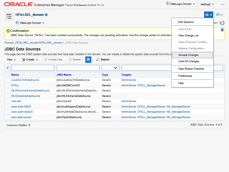Viewport: 229px width, 172px height.
Task: Open the monitoring chart icon dropdown
Action: pos(219,15)
